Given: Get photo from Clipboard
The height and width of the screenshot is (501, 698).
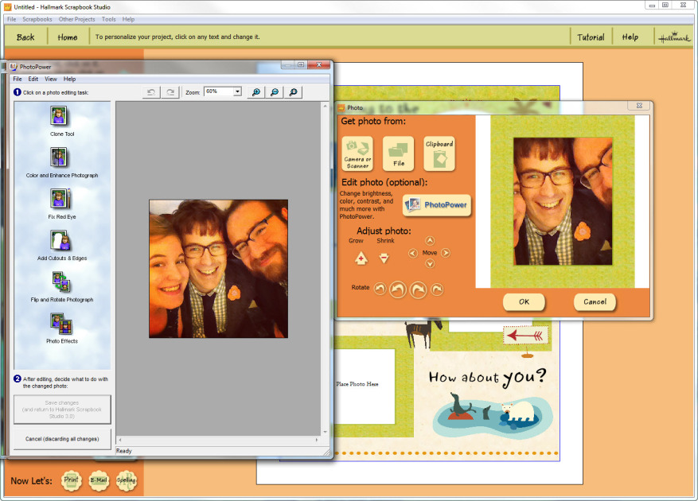Looking at the screenshot, I should [x=439, y=153].
